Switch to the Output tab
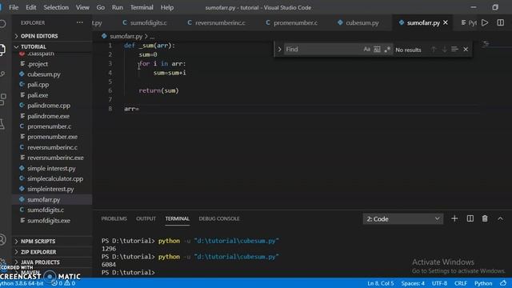512x288 pixels. click(146, 218)
